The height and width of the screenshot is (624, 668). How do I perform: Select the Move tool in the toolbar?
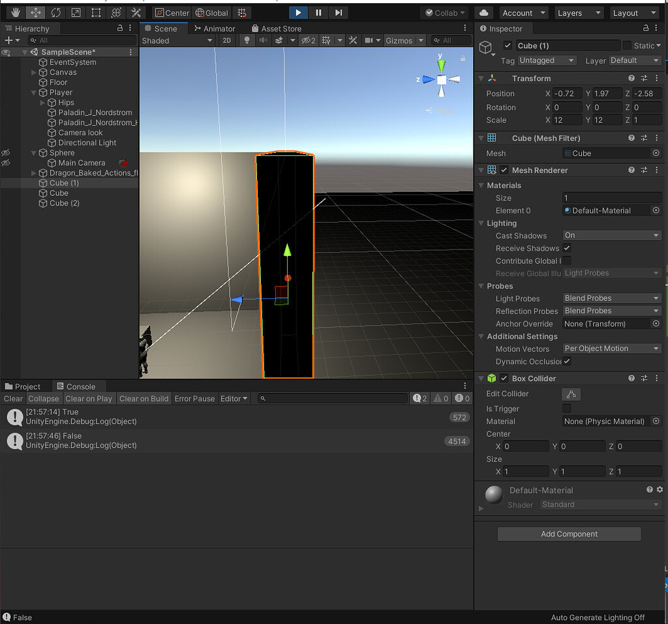[x=35, y=12]
